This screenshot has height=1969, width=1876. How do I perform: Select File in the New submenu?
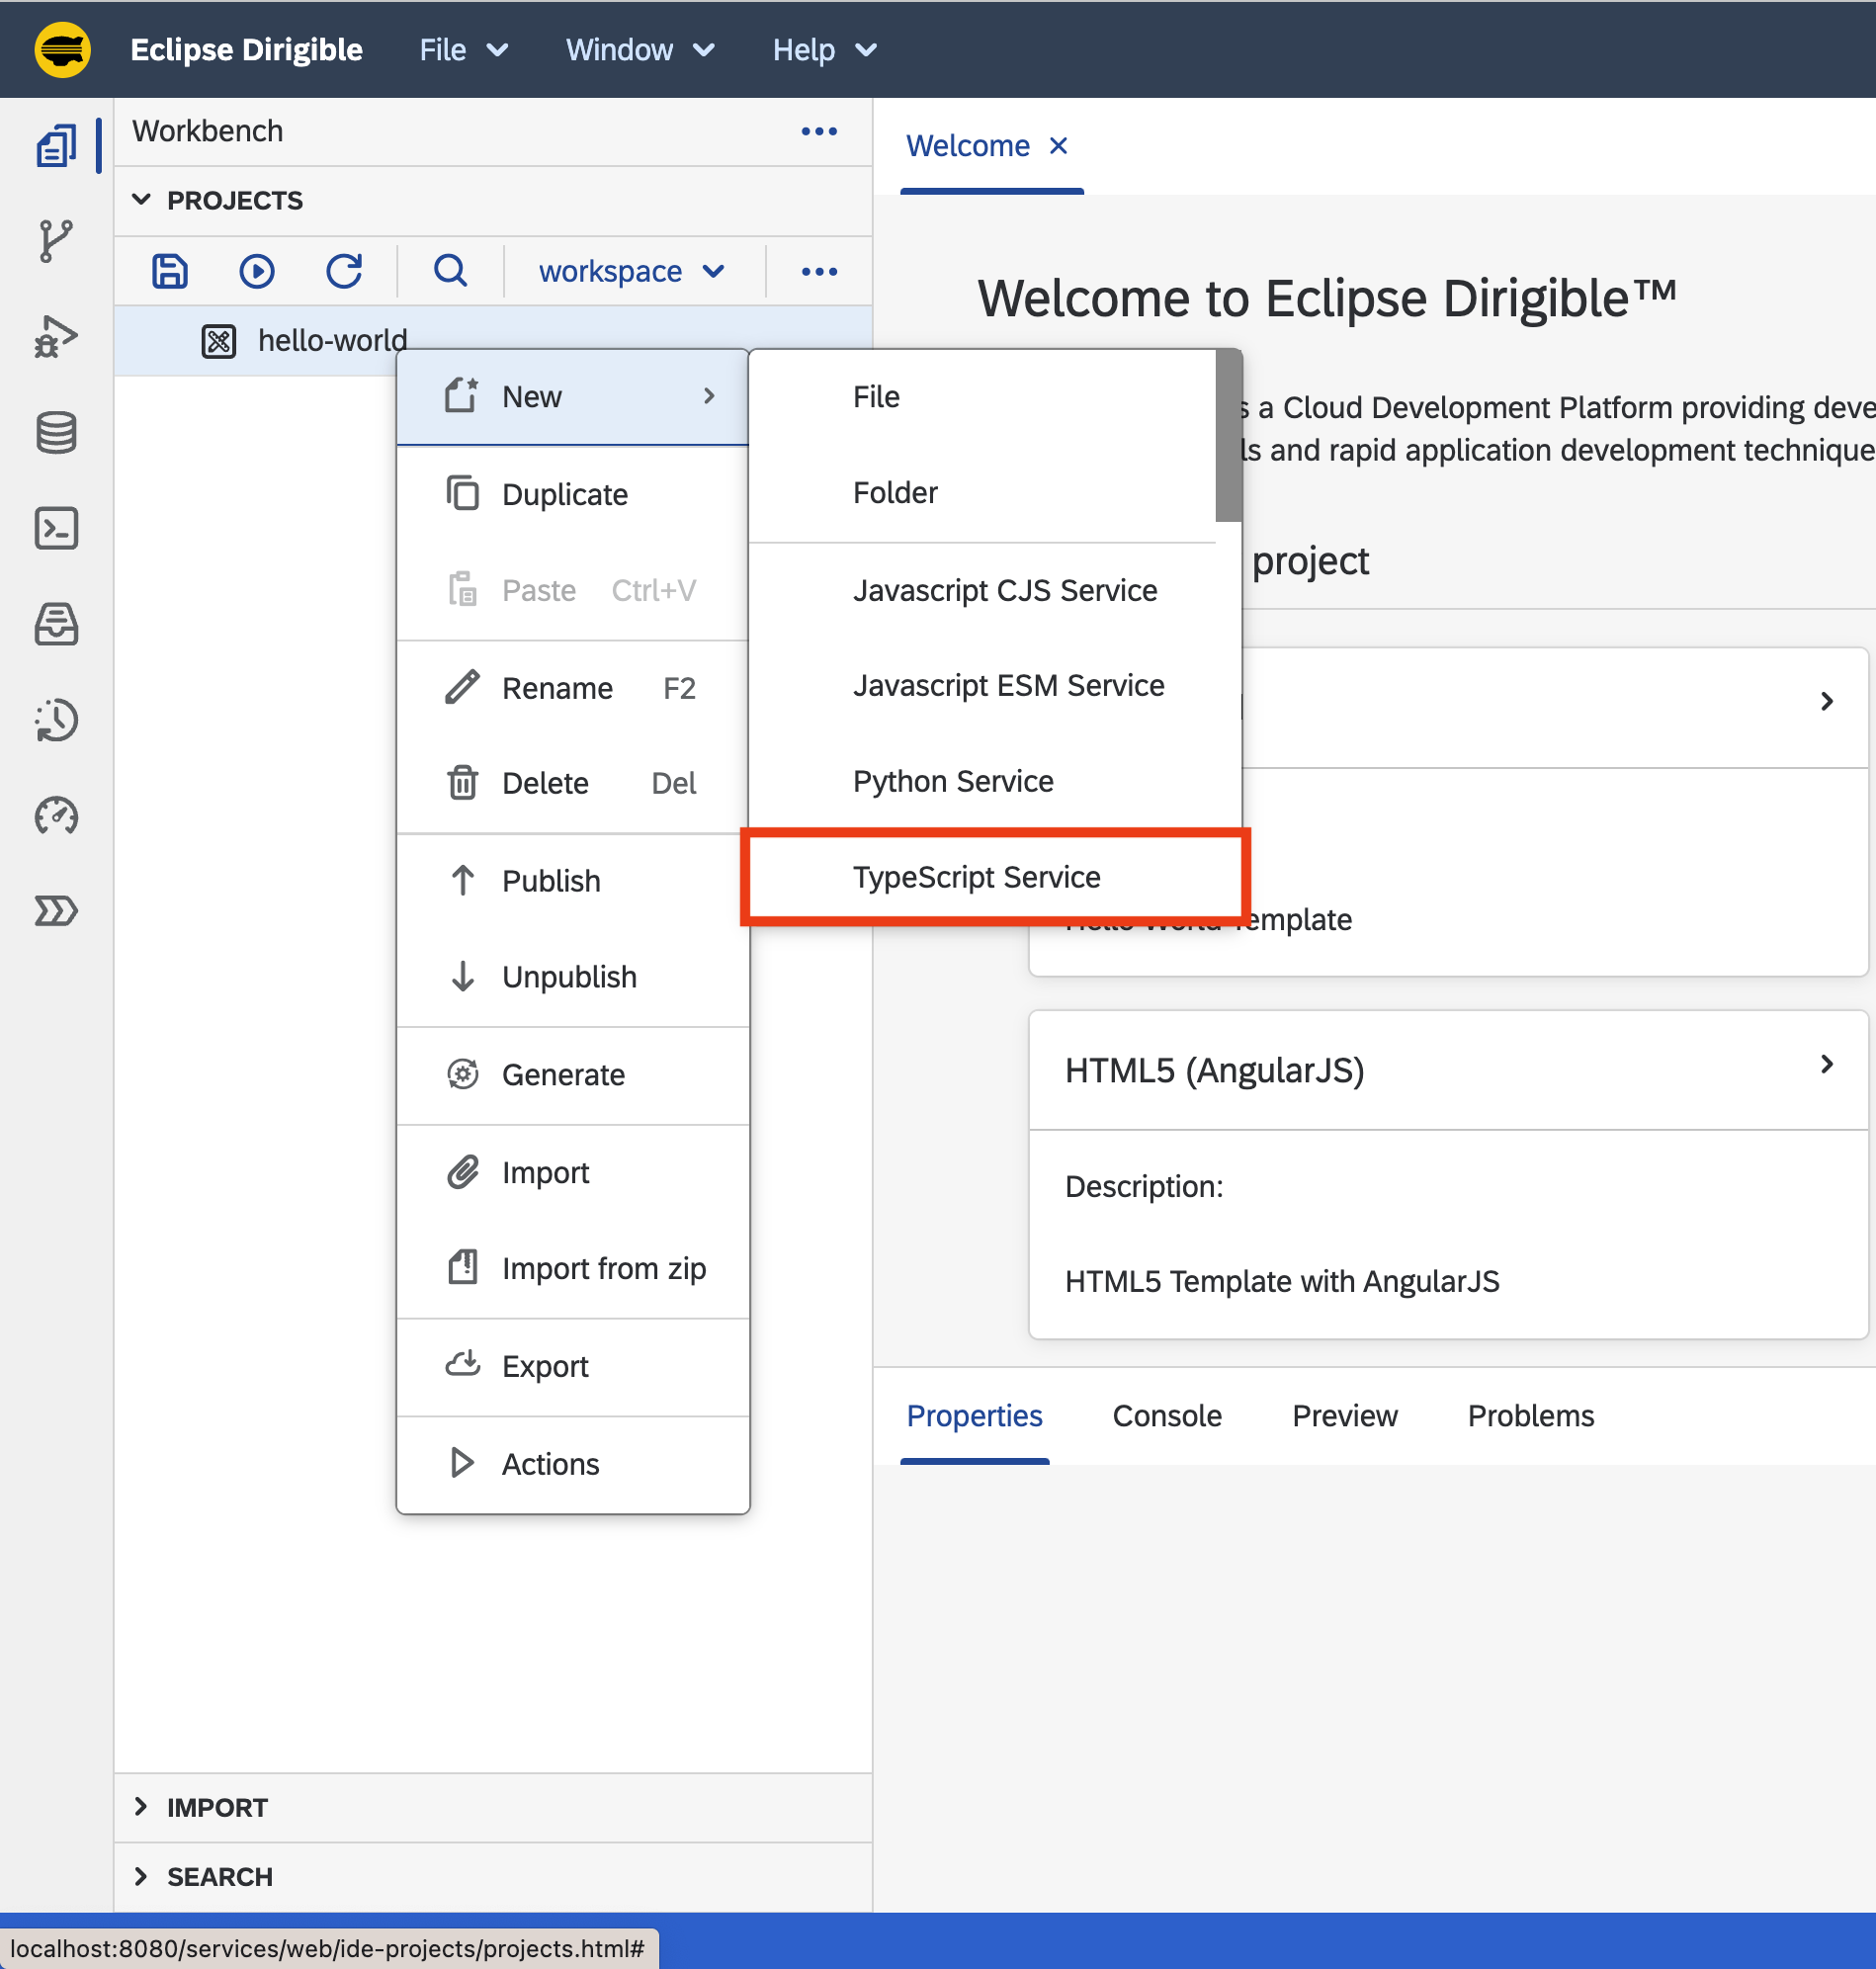[x=982, y=397]
